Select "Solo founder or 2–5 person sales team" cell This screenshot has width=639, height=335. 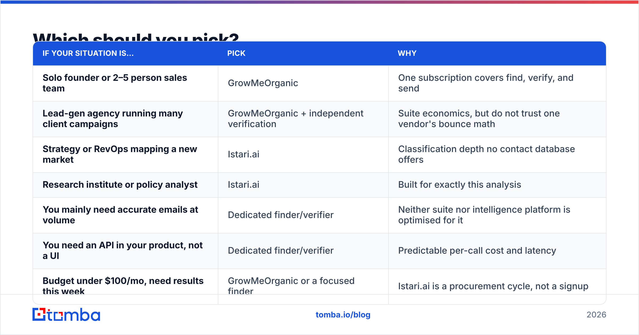click(125, 83)
